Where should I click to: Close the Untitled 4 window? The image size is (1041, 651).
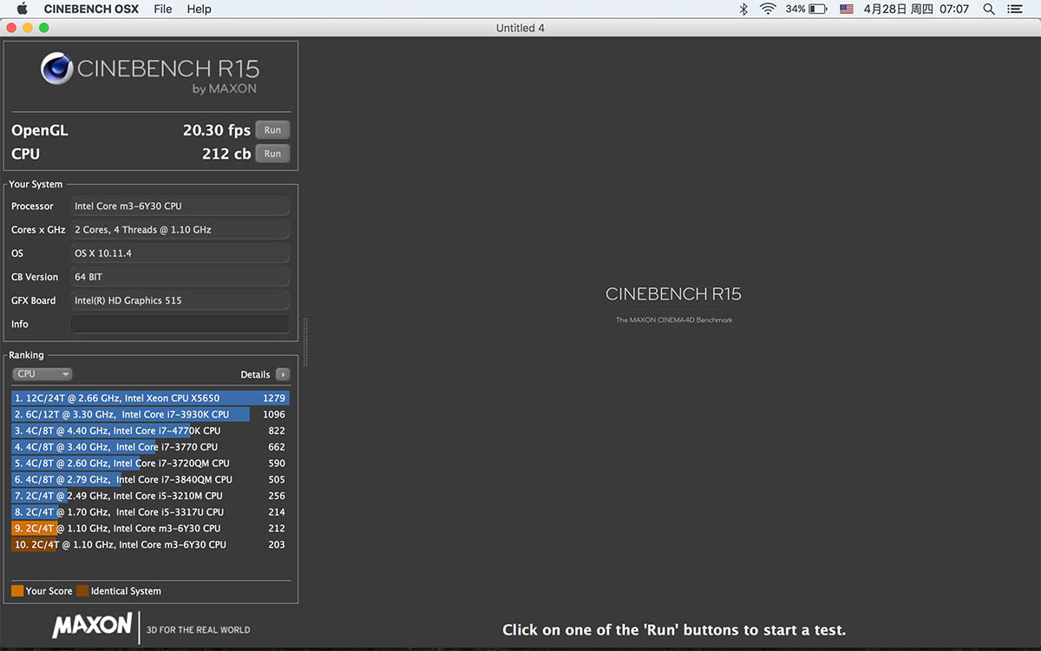point(11,28)
